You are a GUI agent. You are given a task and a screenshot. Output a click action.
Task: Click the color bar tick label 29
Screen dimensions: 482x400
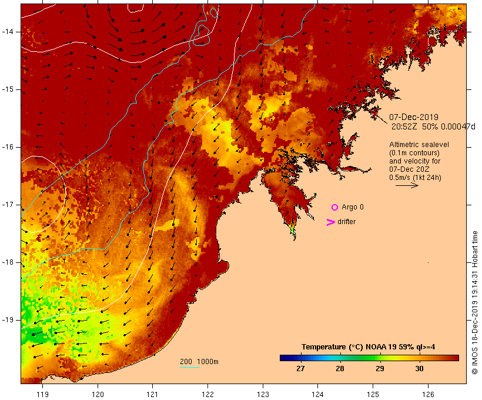coord(380,369)
